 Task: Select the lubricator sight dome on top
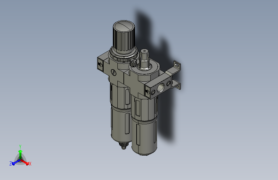point(144,59)
